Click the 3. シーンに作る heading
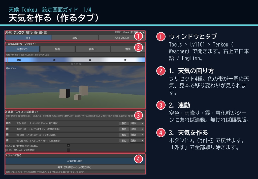258x179 pixels. coord(13,155)
